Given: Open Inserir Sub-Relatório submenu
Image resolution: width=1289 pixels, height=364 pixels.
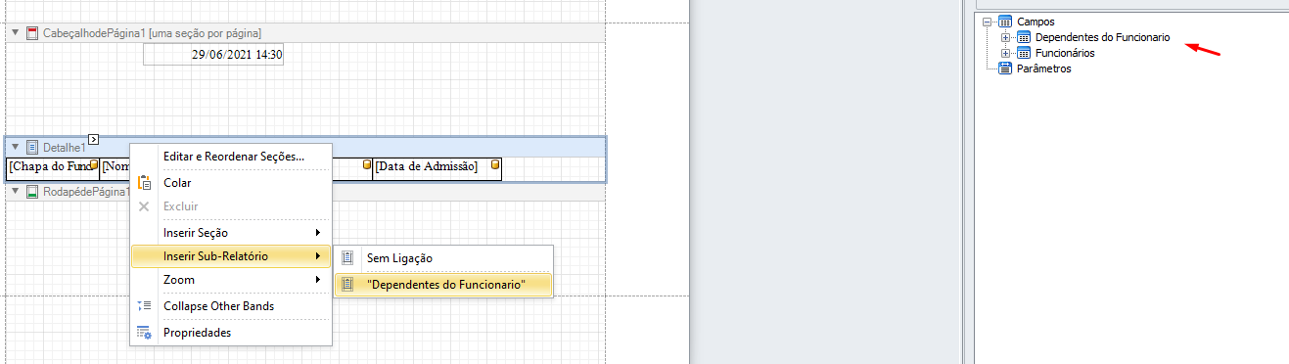Looking at the screenshot, I should [x=231, y=256].
